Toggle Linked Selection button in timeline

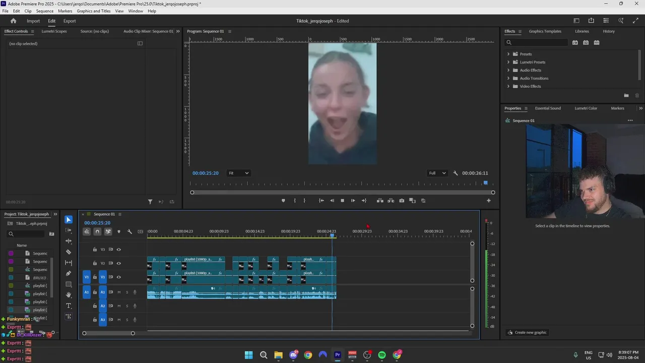(x=108, y=232)
